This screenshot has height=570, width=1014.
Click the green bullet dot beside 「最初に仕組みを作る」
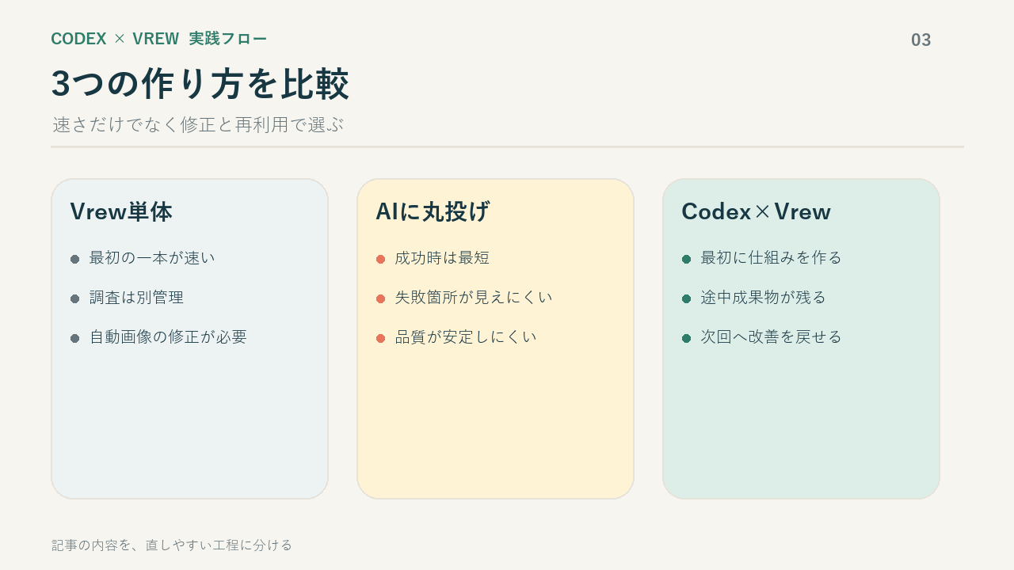click(687, 259)
